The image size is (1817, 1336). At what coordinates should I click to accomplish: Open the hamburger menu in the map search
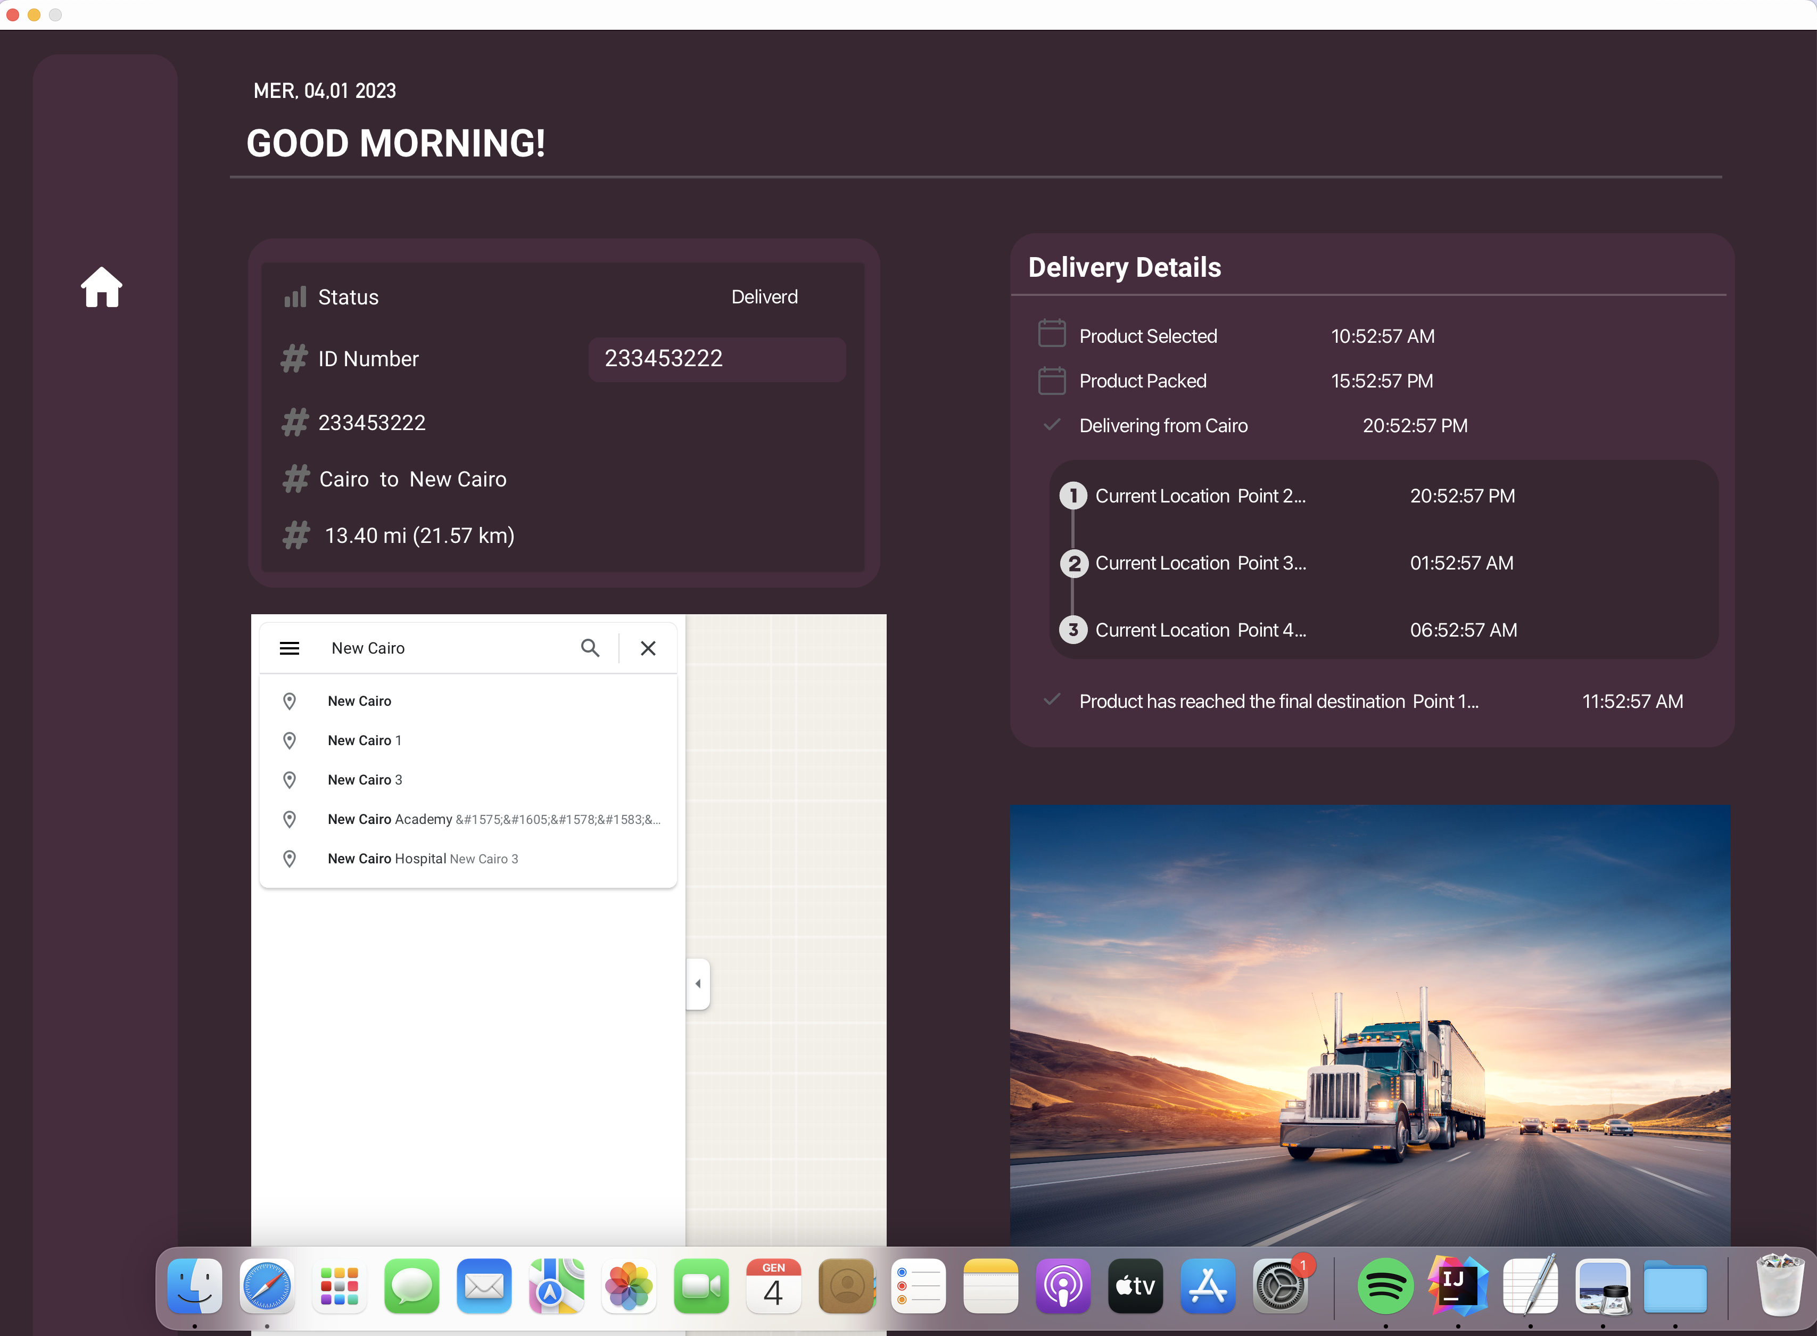coord(290,649)
